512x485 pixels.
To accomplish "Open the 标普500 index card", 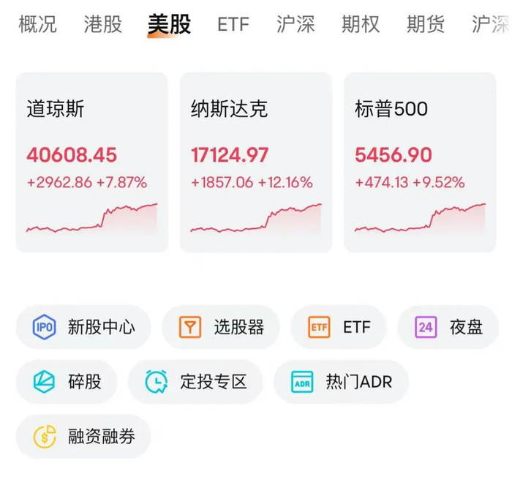I will tap(420, 162).
